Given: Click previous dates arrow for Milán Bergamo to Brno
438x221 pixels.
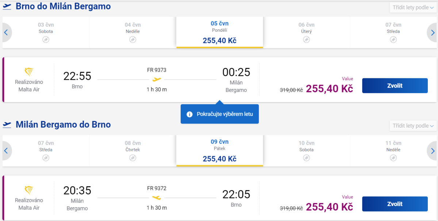Looking at the screenshot, I should coord(6,151).
